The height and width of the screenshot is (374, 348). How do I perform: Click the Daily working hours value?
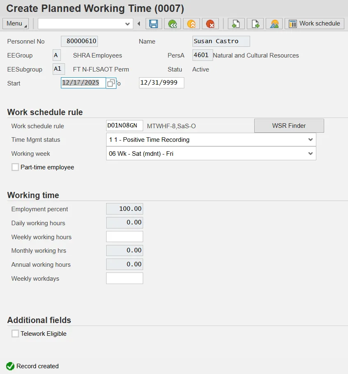pos(125,222)
